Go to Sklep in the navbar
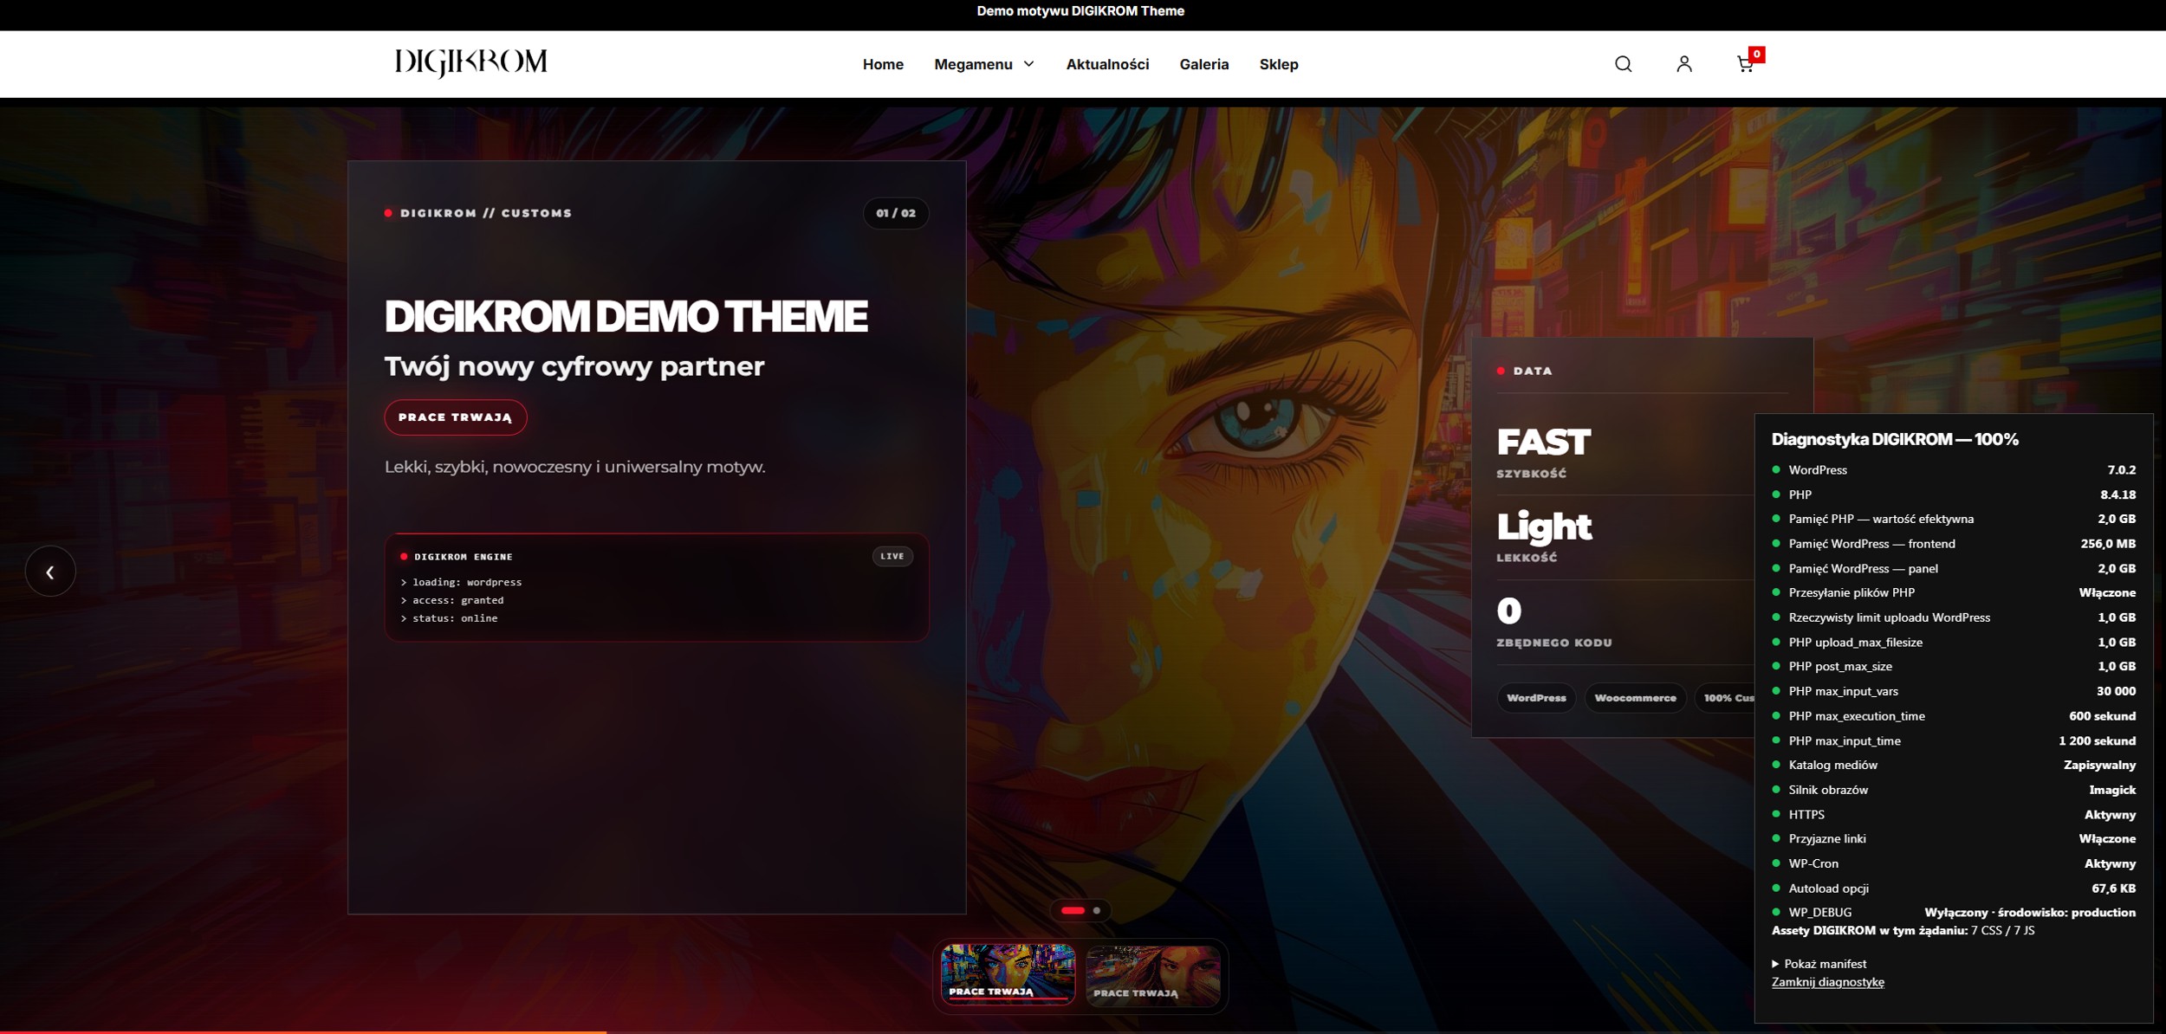2166x1034 pixels. 1279,64
